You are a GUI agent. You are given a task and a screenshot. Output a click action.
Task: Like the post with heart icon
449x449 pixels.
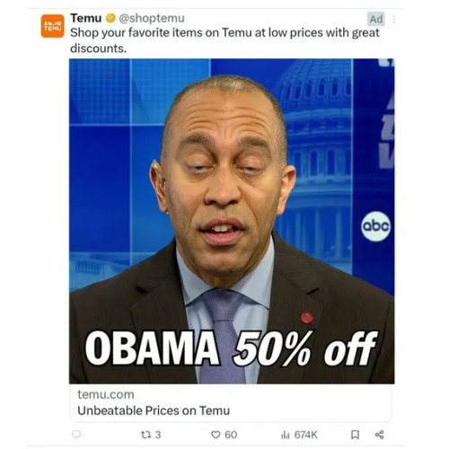(x=216, y=435)
